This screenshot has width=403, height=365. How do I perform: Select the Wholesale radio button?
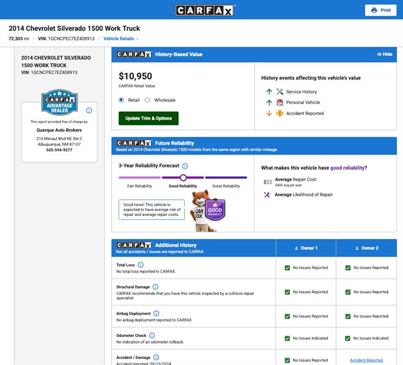pos(148,100)
